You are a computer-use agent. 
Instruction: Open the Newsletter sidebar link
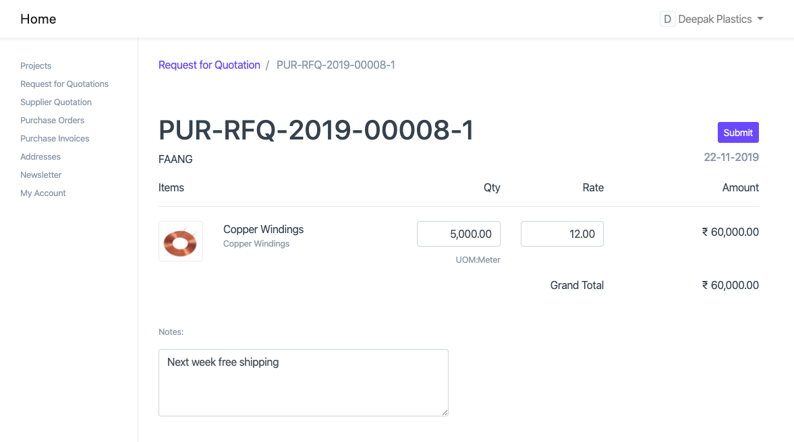(x=41, y=175)
